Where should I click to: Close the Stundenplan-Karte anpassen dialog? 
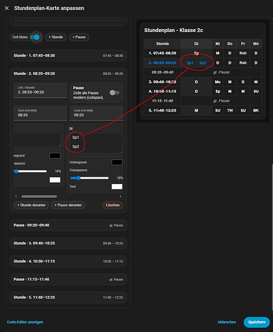(7, 8)
